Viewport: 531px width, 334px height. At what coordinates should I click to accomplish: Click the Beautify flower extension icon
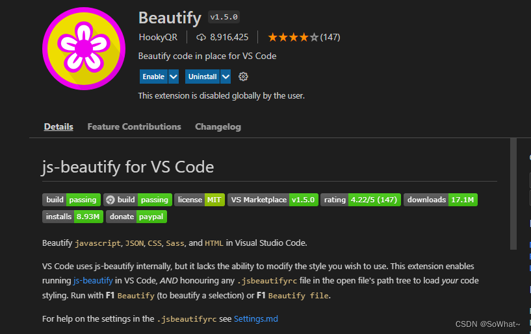pyautogui.click(x=84, y=49)
